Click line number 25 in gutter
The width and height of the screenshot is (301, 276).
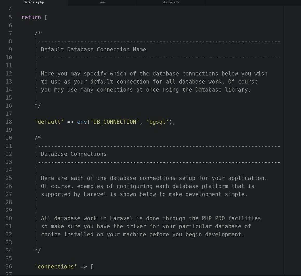[x=9, y=178]
